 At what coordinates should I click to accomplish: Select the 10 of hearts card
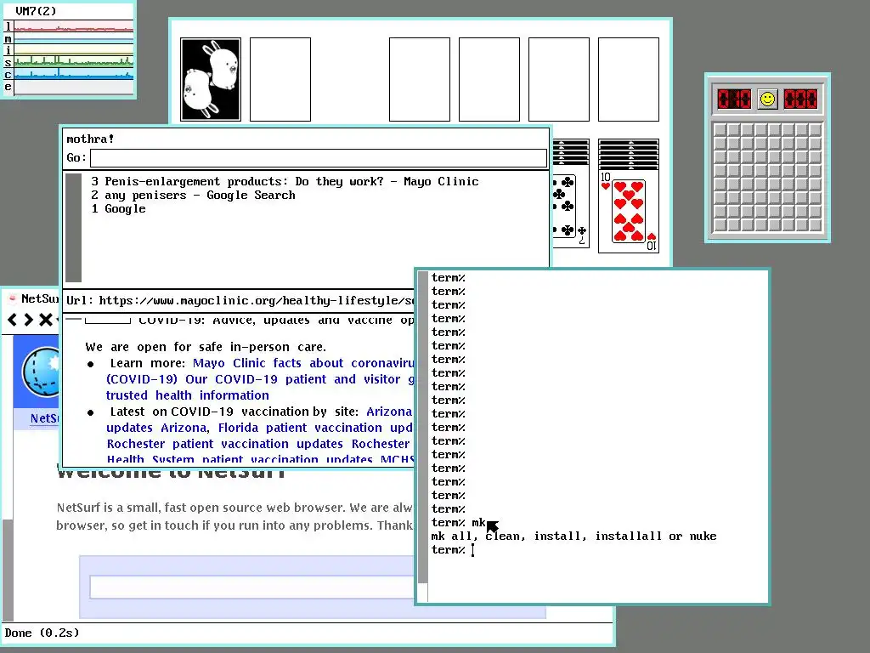click(629, 211)
